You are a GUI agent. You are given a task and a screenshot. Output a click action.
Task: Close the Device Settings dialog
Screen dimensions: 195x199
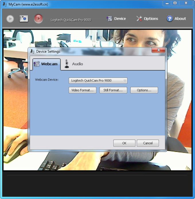click(159, 50)
